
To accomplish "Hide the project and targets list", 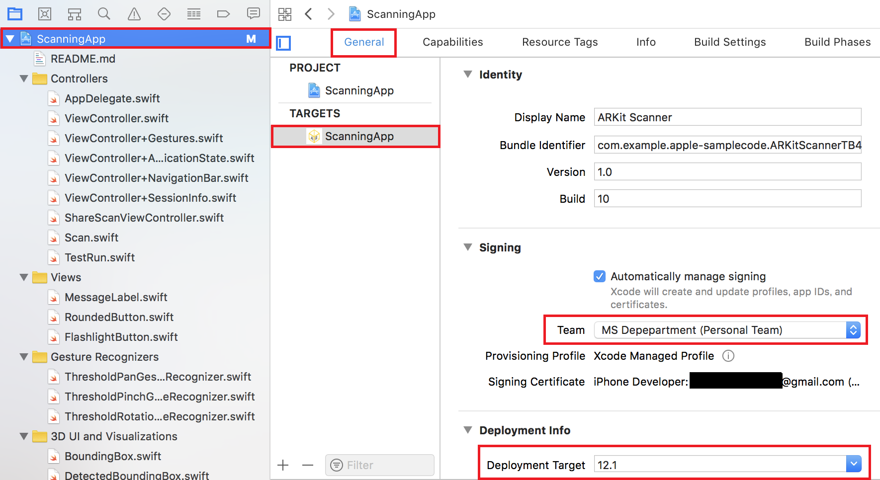I will 283,43.
